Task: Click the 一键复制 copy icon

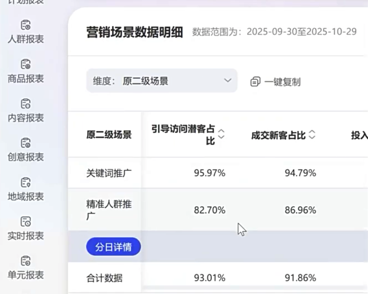Action: click(x=255, y=81)
